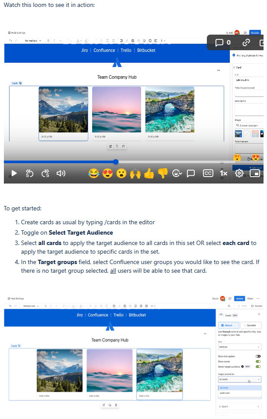This screenshot has width=267, height=419.
Task: Open text color dropdown in lower editor
Action: coord(74,306)
